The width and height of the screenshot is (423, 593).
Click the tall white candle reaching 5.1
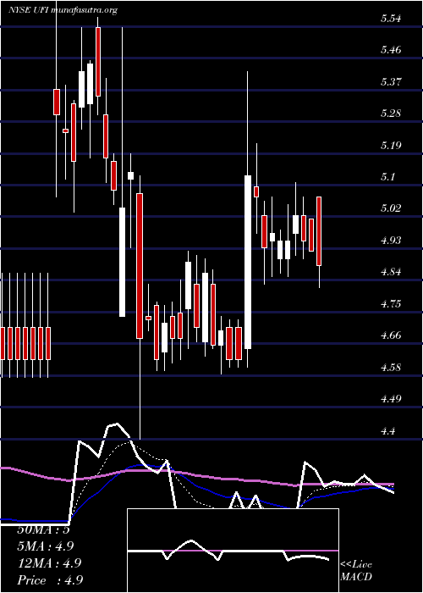(248, 262)
